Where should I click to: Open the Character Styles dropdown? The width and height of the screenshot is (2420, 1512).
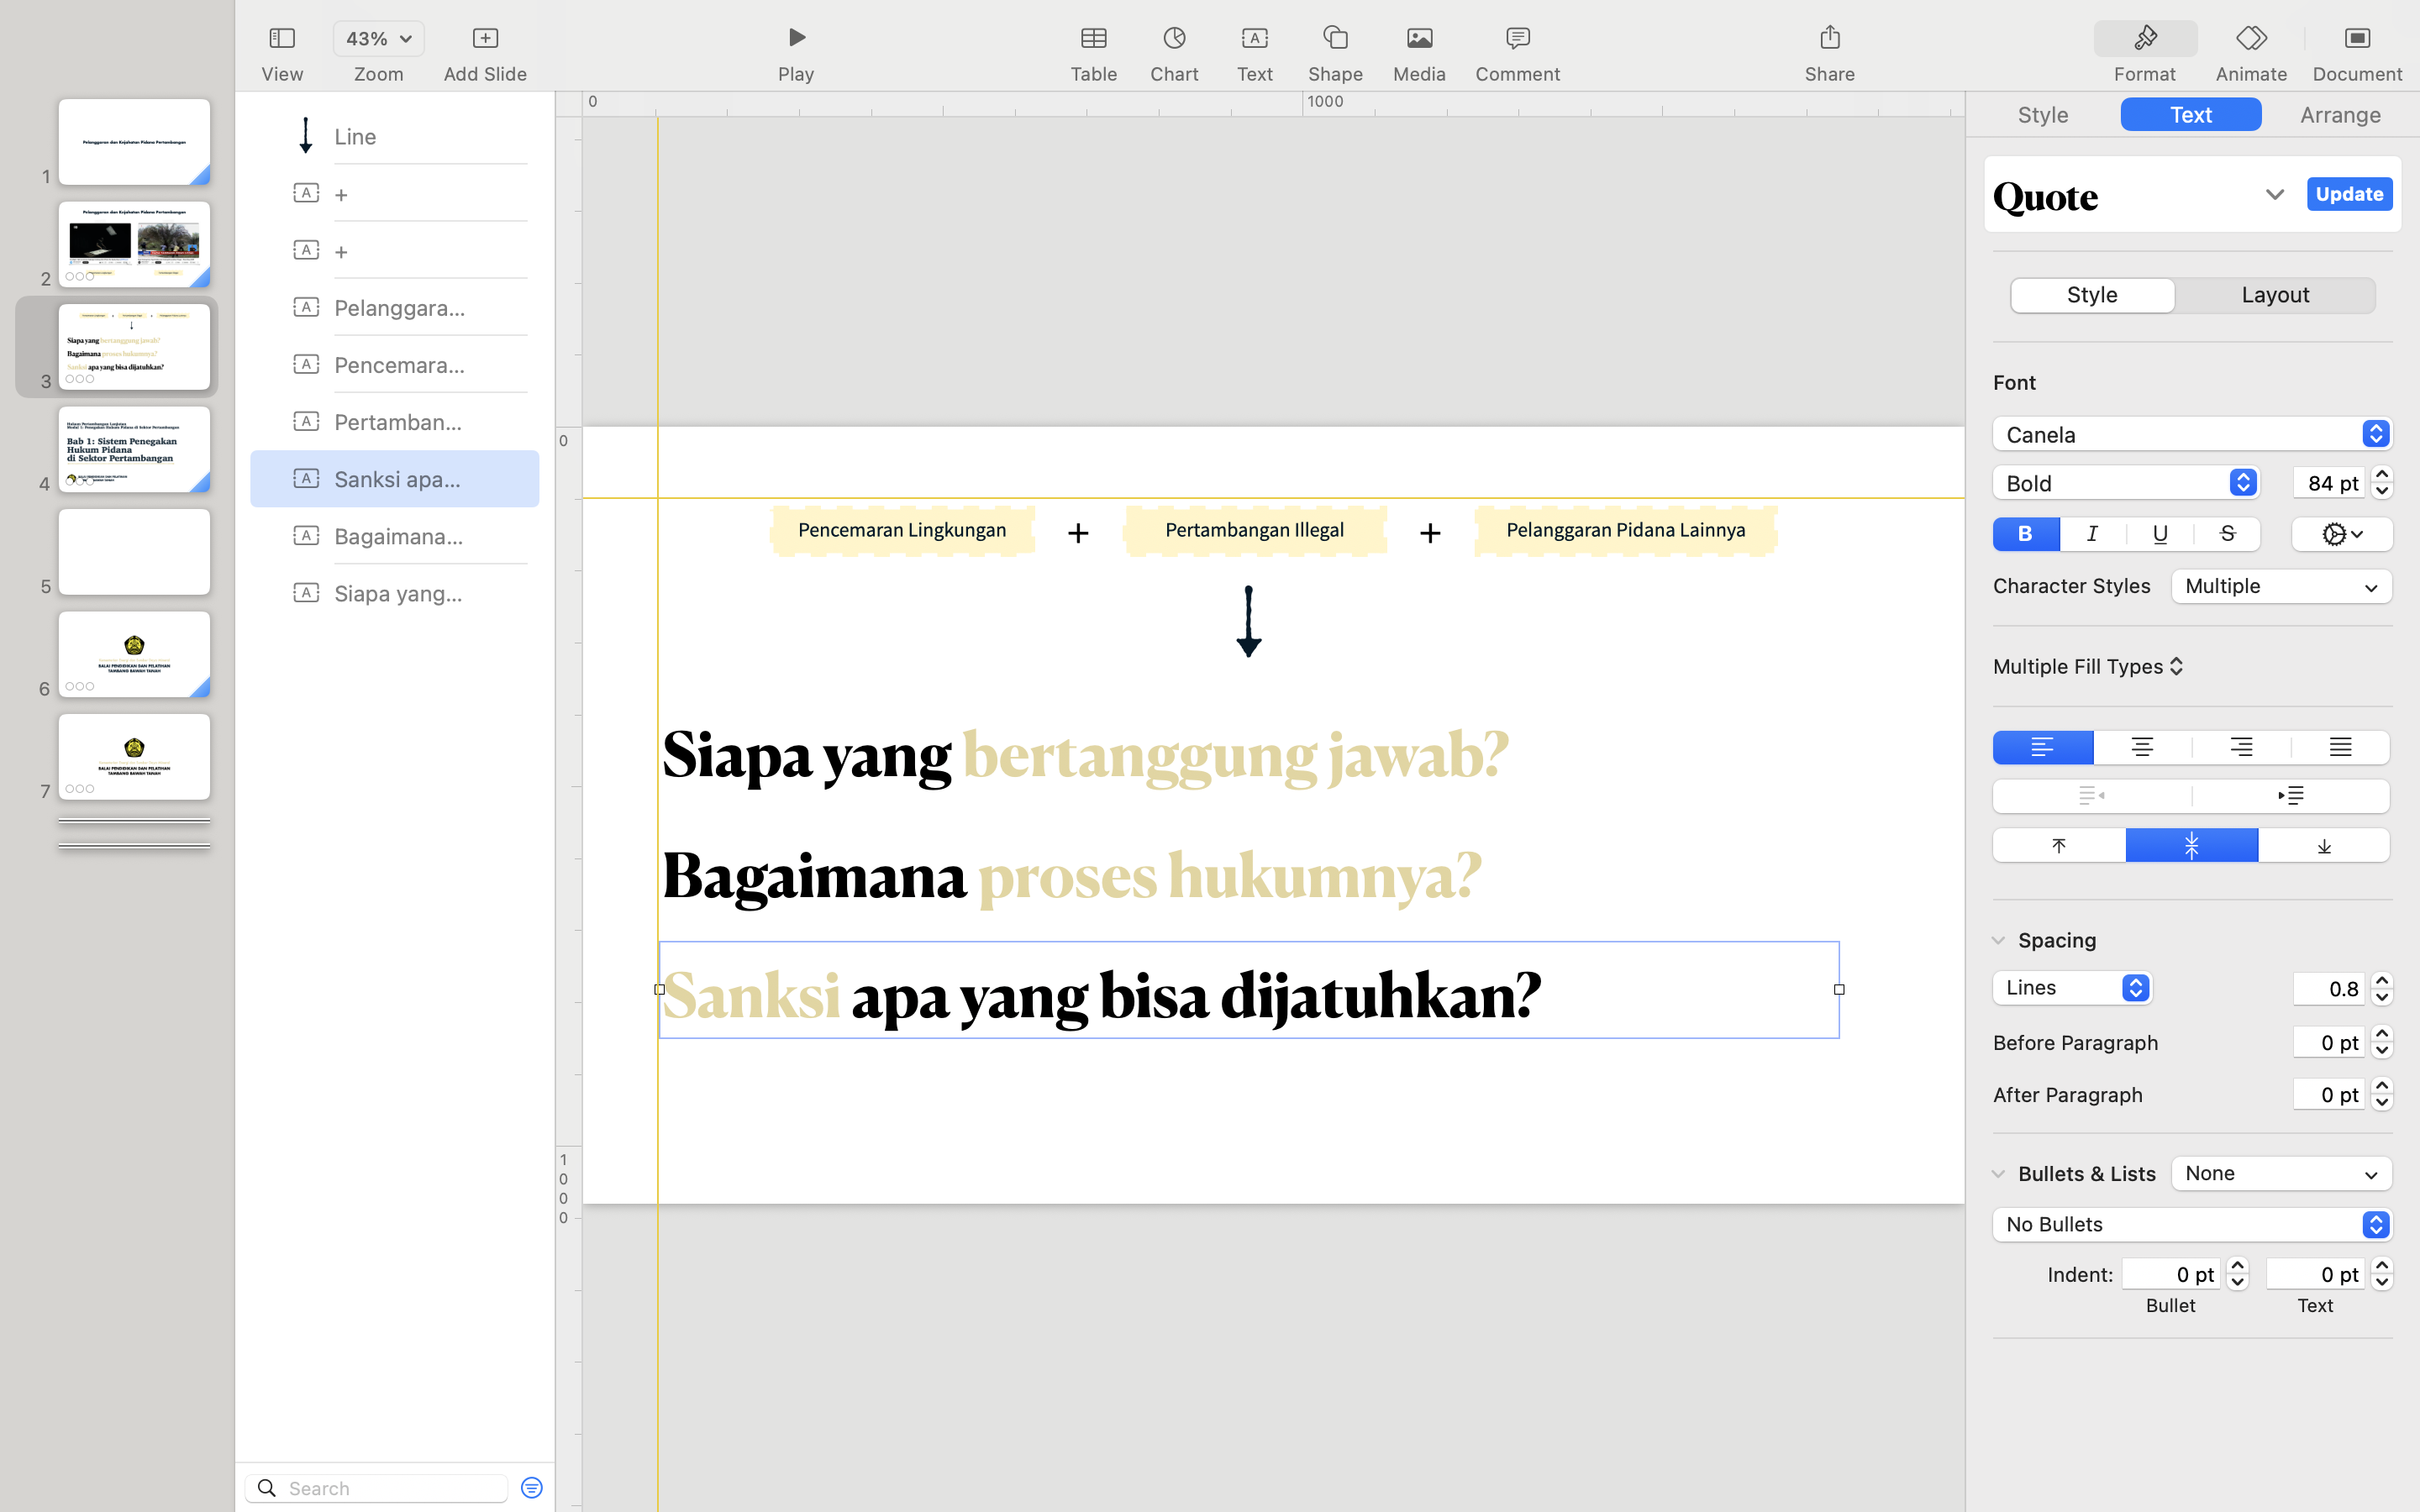coord(2280,586)
